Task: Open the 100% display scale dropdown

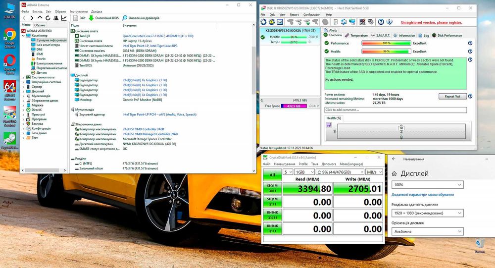Action: 428,185
